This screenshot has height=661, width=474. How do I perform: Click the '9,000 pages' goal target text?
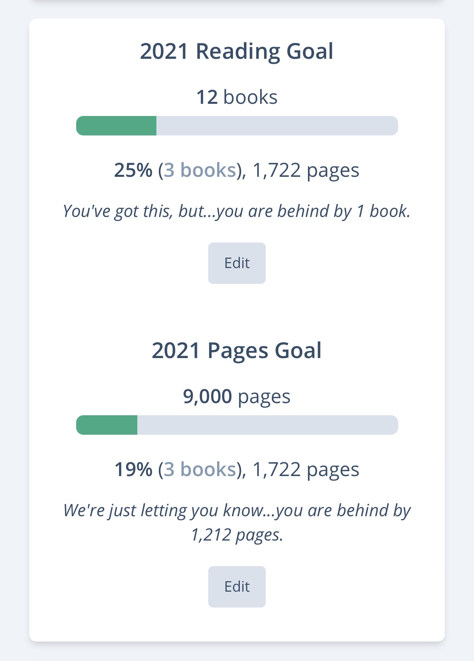(237, 397)
